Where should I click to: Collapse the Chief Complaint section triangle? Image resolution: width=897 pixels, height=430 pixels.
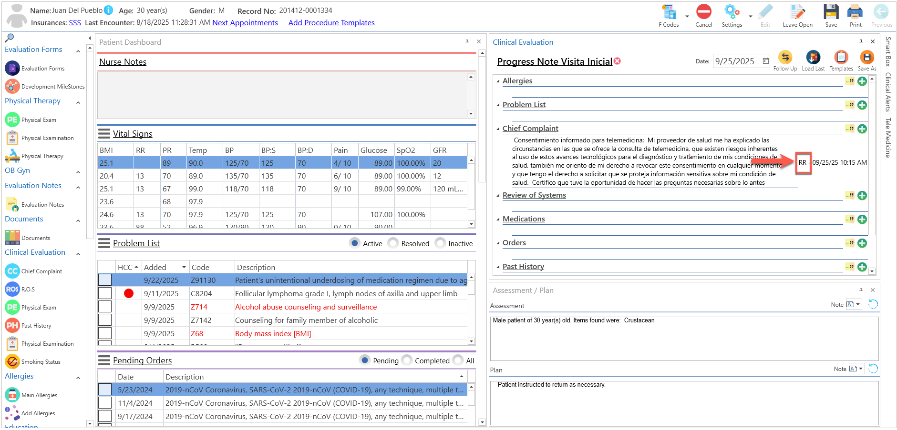(498, 129)
